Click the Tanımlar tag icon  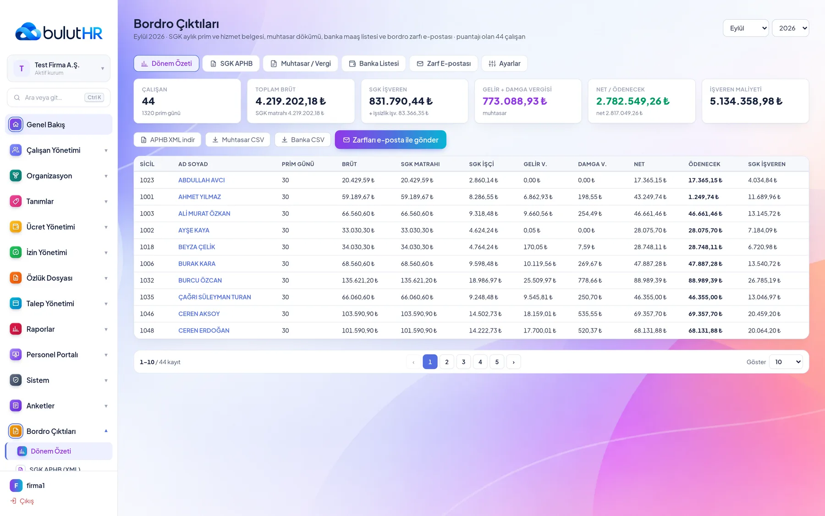(x=16, y=201)
